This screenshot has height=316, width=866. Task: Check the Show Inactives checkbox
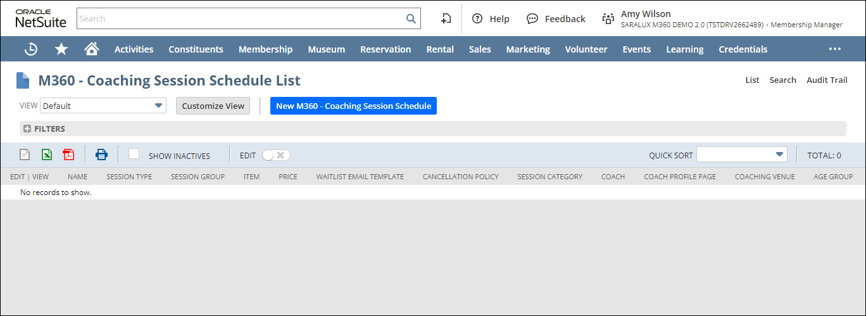tap(134, 154)
